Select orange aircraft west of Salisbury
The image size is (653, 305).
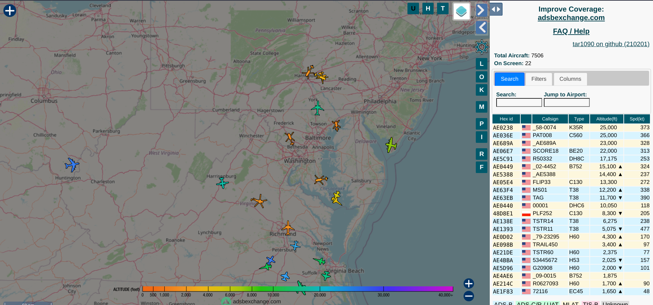pyautogui.click(x=321, y=179)
